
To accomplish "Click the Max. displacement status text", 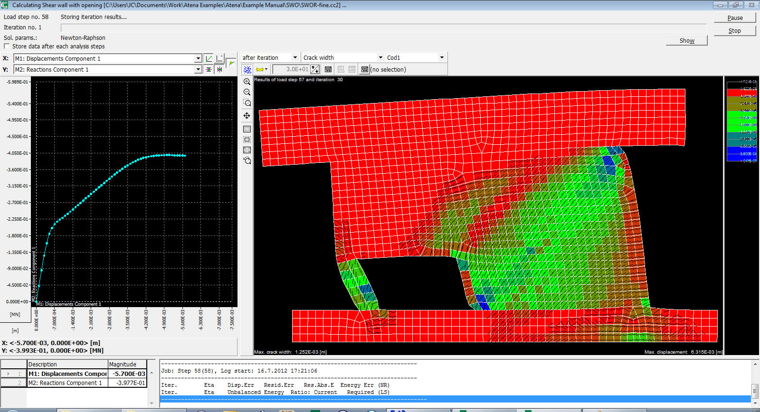I will tap(684, 352).
